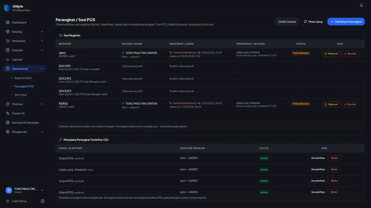This screenshot has width=371, height=208.
Task: Click the Metadata Perangkat pencil icon
Action: pyautogui.click(x=60, y=139)
